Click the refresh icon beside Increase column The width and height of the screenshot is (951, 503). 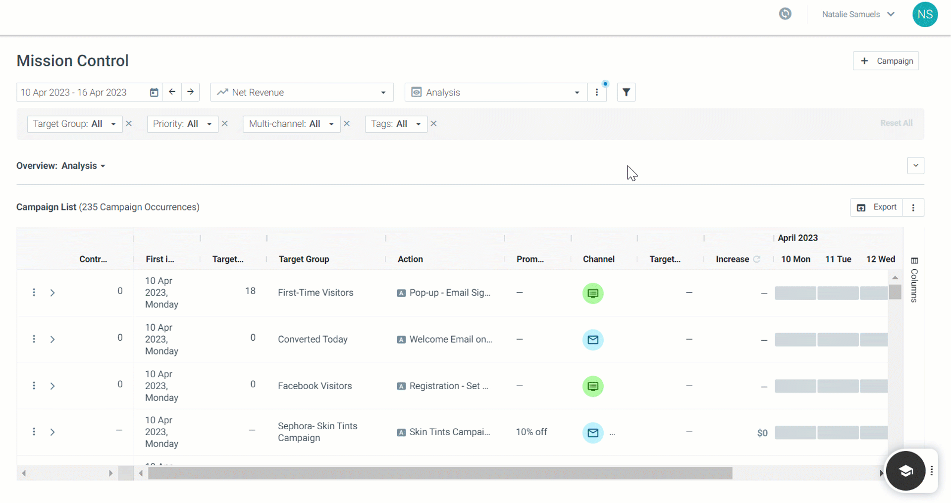[x=757, y=259]
